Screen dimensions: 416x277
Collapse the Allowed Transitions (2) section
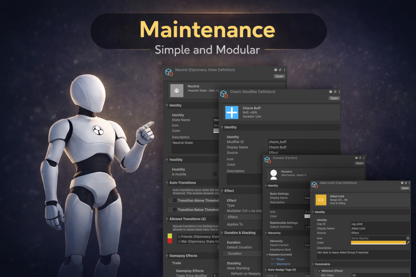pyautogui.click(x=166, y=219)
